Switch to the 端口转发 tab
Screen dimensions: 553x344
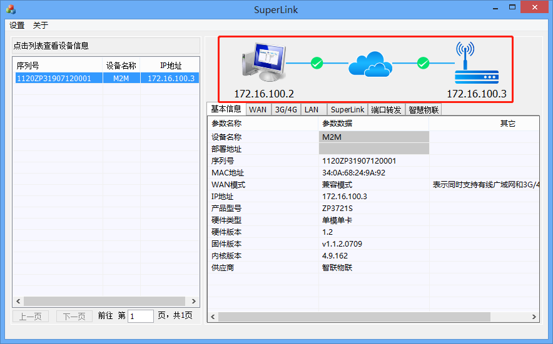tap(386, 110)
